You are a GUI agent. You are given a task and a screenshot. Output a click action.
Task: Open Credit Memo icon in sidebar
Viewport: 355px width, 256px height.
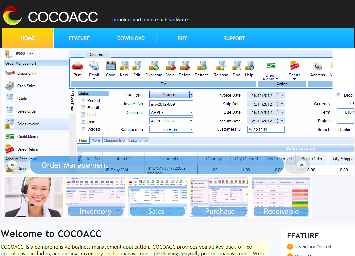click(9, 136)
